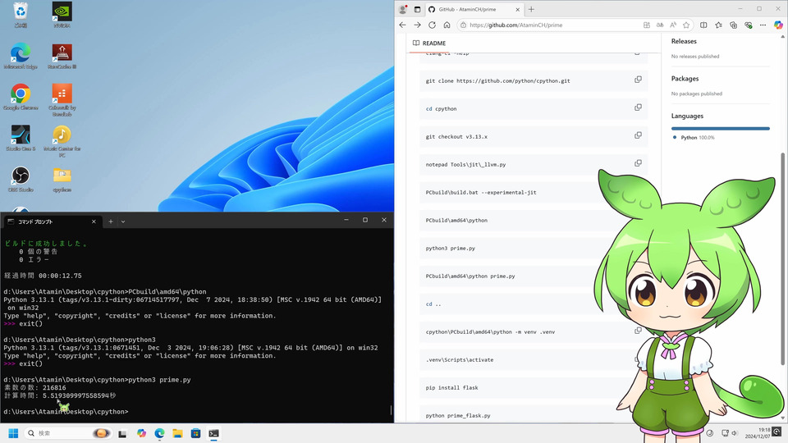Screen dimensions: 788x443
Task: Open File Explorer from taskbar
Action: click(177, 433)
